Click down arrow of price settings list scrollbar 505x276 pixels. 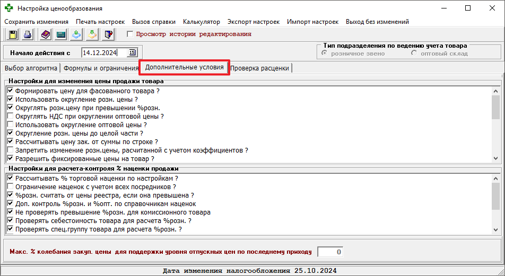(495, 158)
